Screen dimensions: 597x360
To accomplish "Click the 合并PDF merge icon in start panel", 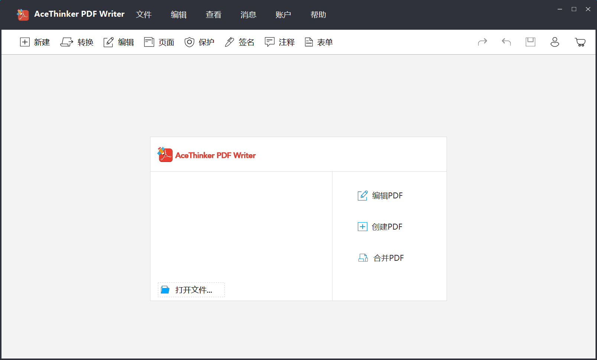I will [x=363, y=257].
